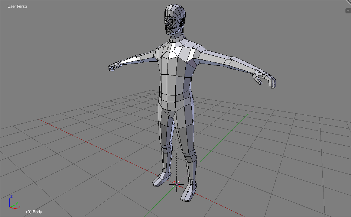Click the striped area-split corner widget

tap(349, 2)
